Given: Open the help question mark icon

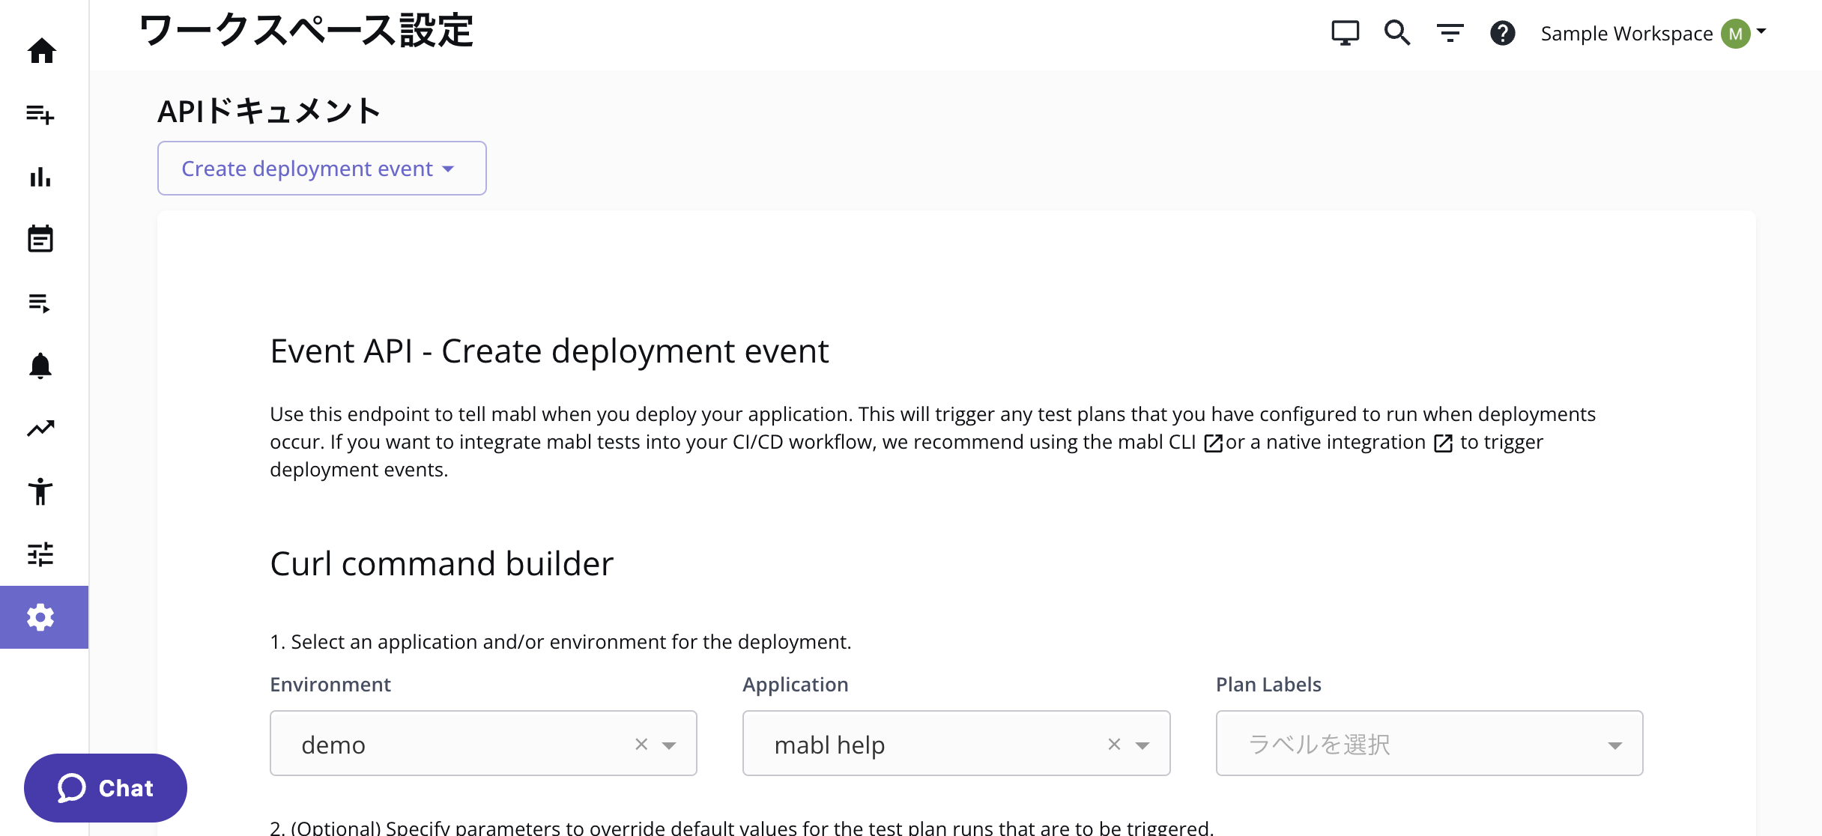Looking at the screenshot, I should pos(1502,33).
